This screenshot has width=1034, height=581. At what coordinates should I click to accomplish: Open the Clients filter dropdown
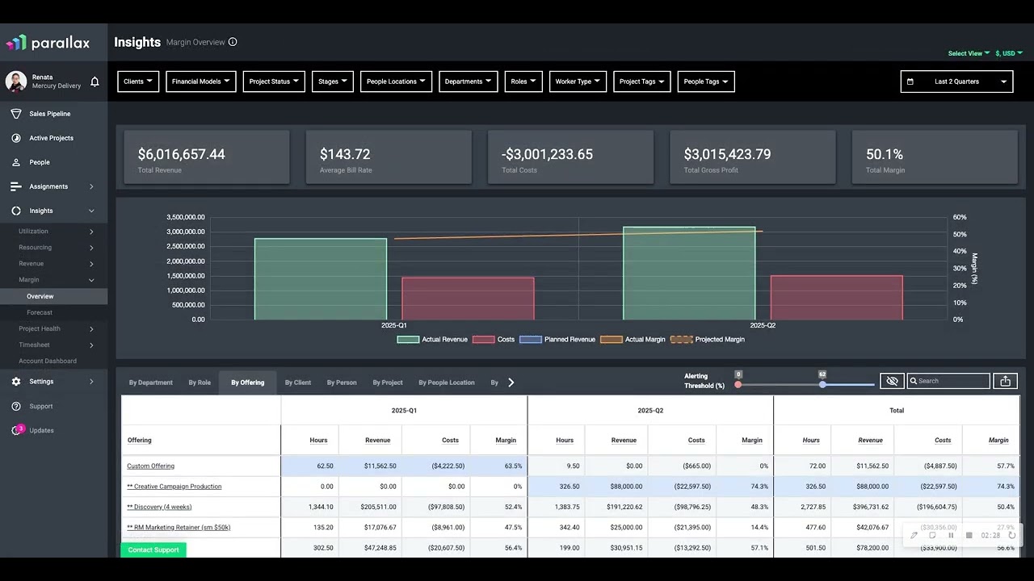click(138, 82)
